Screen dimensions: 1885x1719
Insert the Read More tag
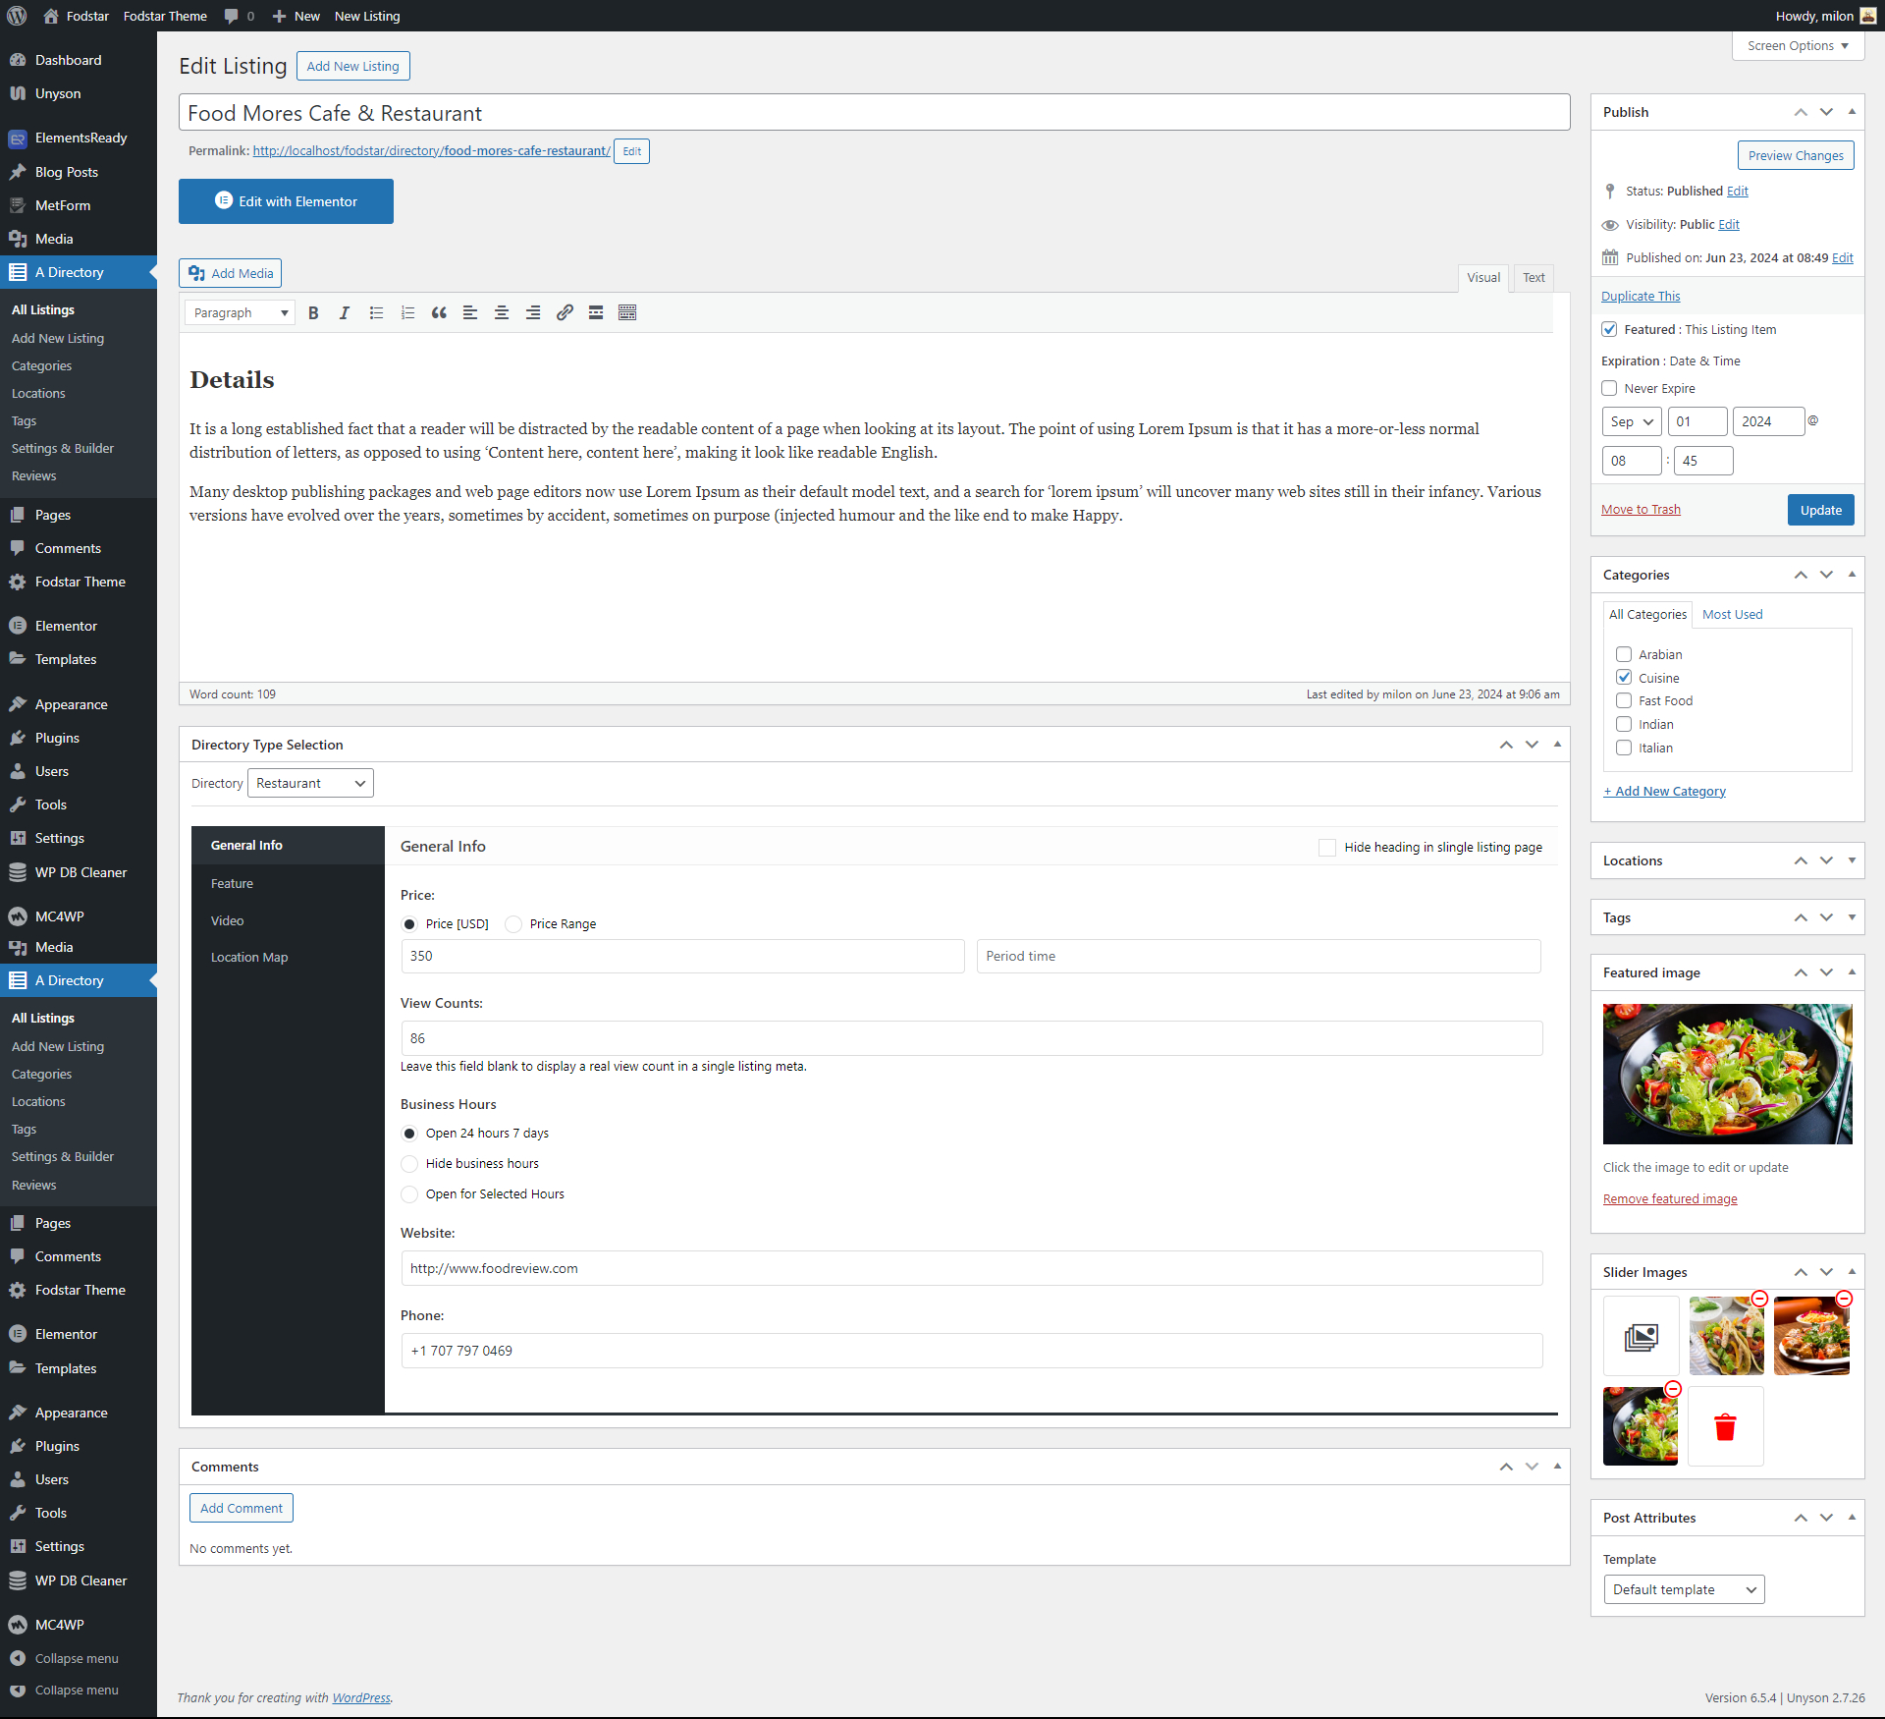pyautogui.click(x=596, y=312)
